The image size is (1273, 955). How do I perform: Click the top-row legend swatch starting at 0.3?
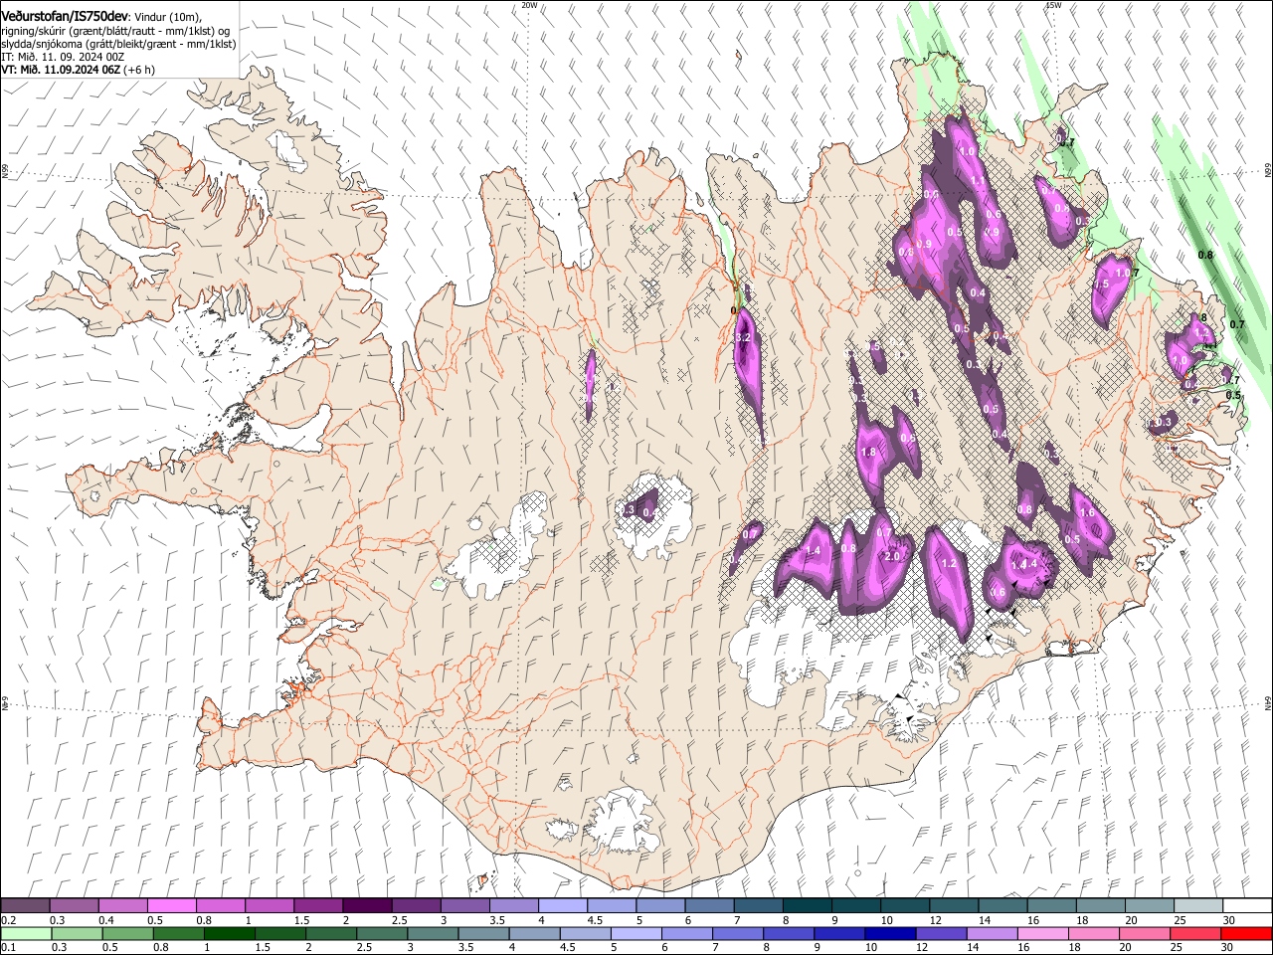(75, 906)
